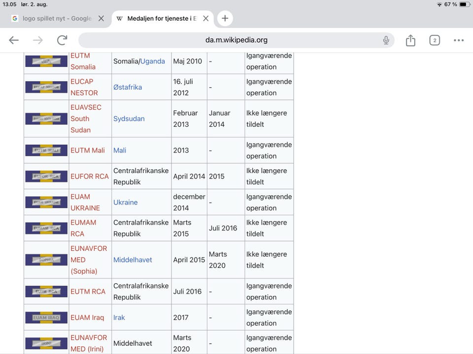Select 'Centralafrikanske Republik' in EUTM RCA row
This screenshot has width=473, height=354.
click(141, 292)
